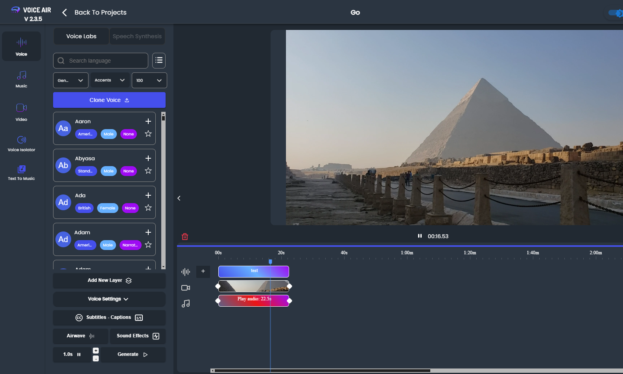Toggle the switch in the top-right corner
The width and height of the screenshot is (623, 374).
(616, 13)
